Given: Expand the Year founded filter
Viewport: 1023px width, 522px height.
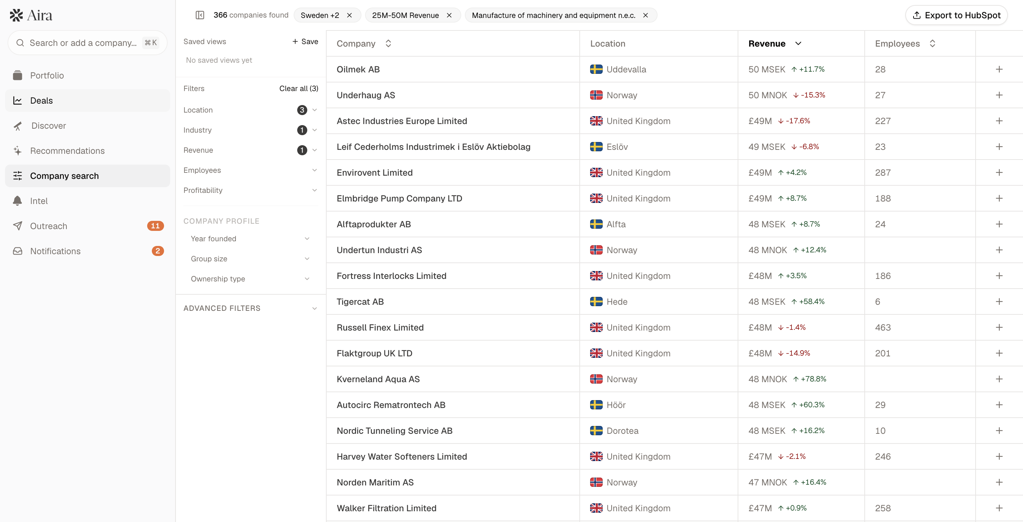Looking at the screenshot, I should pos(251,239).
